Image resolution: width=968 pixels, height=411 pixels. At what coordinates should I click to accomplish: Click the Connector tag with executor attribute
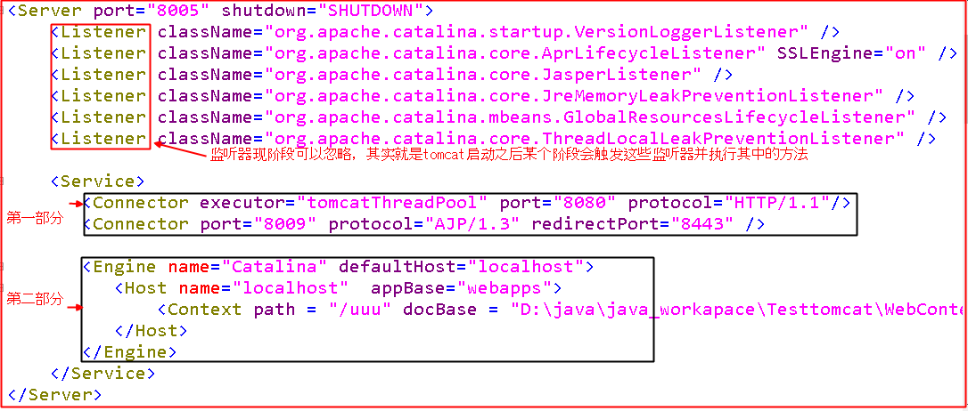141,203
